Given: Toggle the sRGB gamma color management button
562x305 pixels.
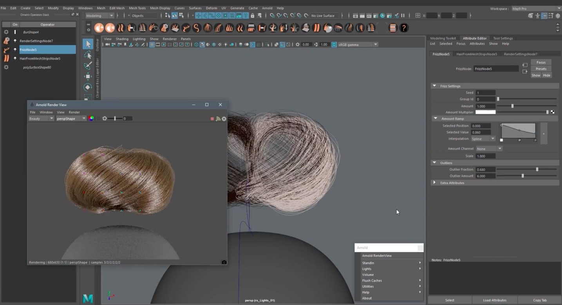Looking at the screenshot, I should (x=334, y=45).
